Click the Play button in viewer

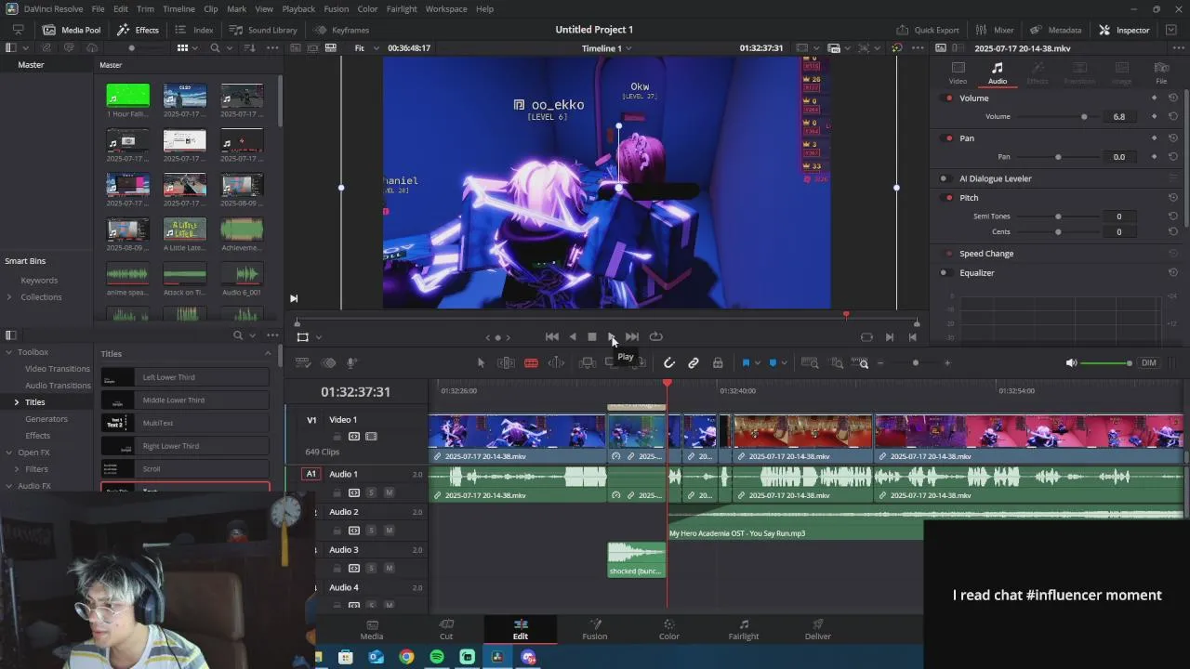(x=612, y=337)
